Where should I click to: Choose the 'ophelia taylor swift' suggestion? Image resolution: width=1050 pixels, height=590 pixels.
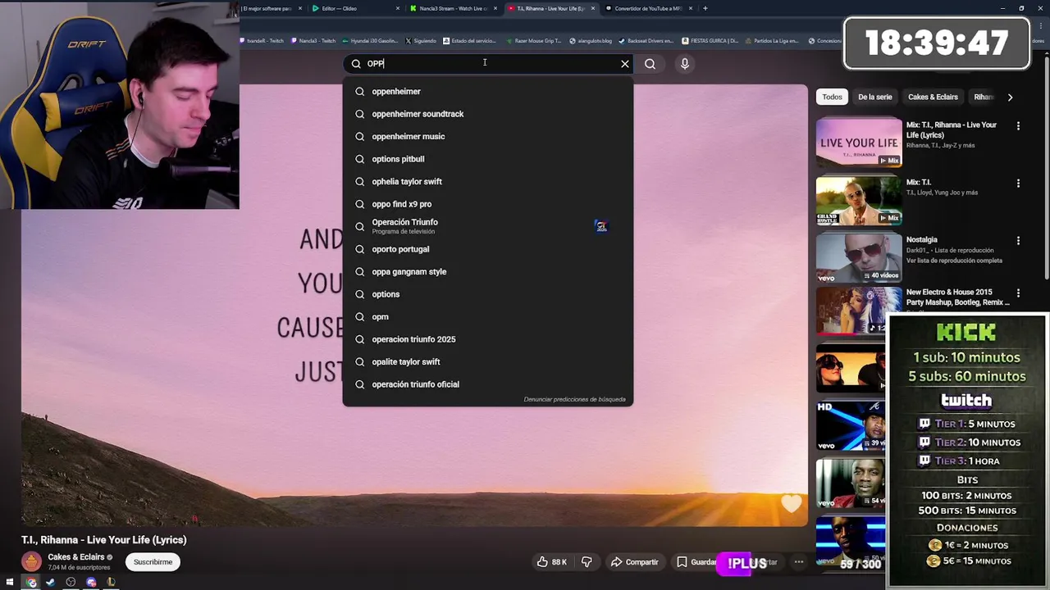(x=488, y=182)
